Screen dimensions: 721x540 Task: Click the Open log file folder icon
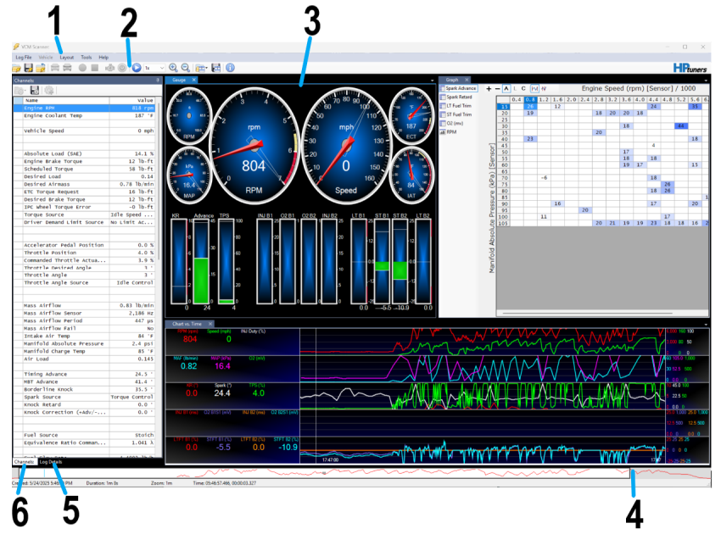click(16, 67)
